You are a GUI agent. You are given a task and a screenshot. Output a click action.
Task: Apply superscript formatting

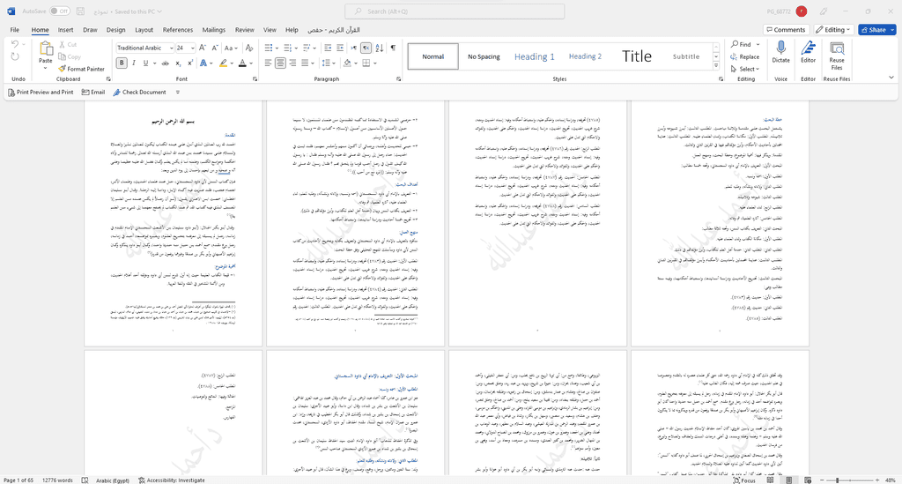pos(190,63)
